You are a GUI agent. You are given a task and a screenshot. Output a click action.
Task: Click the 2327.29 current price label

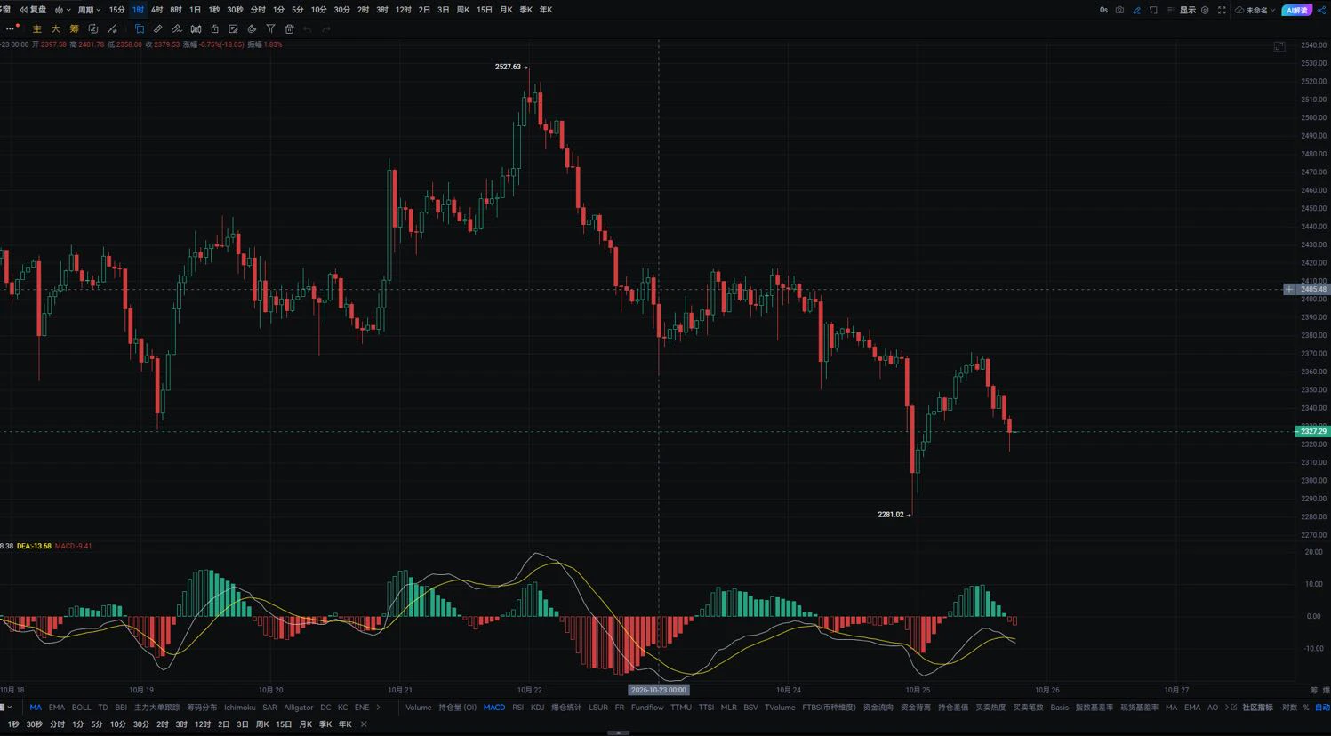tap(1313, 431)
